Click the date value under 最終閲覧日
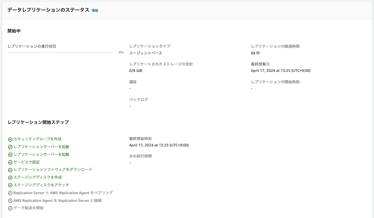The width and height of the screenshot is (374, 218). 281,70
